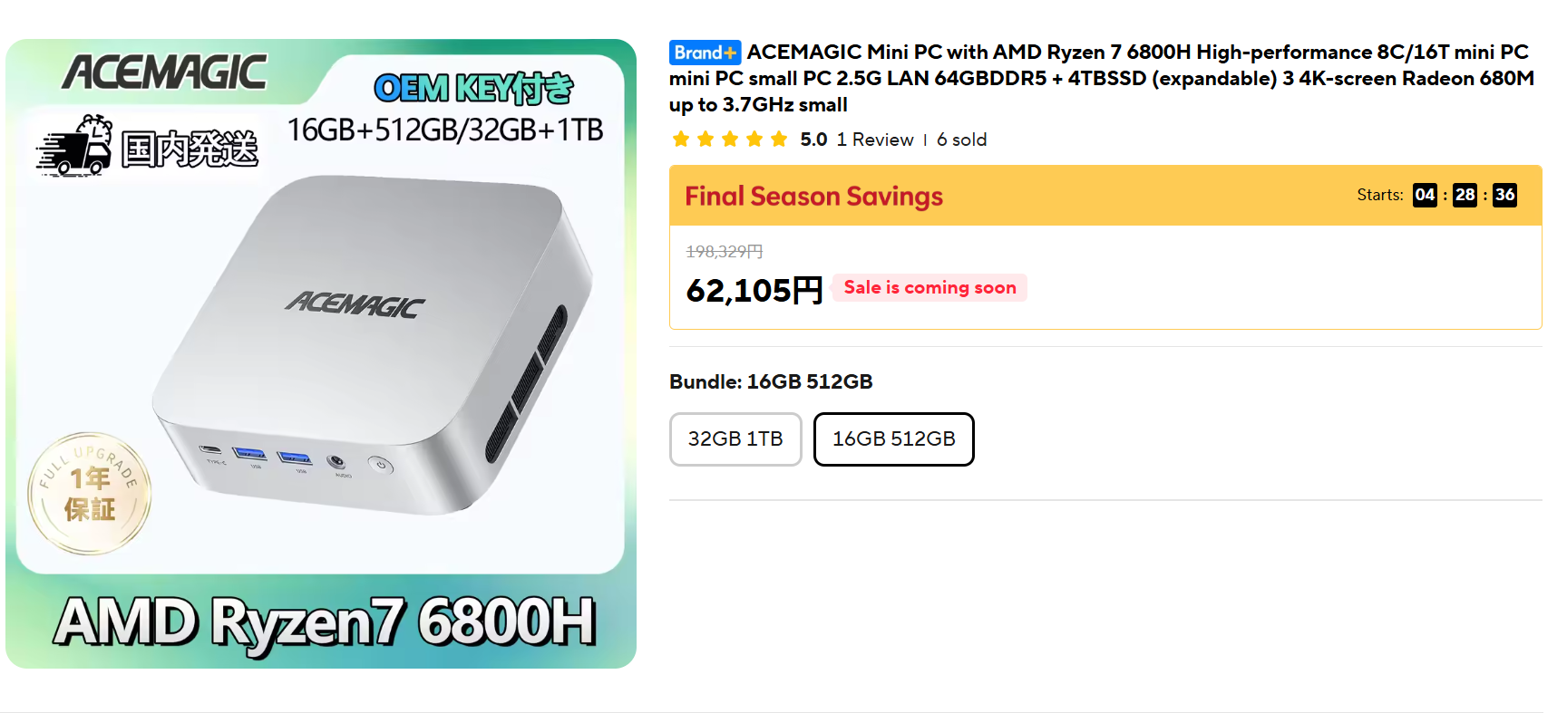Click the countdown seconds box showing 36
1567x713 pixels.
click(1504, 195)
